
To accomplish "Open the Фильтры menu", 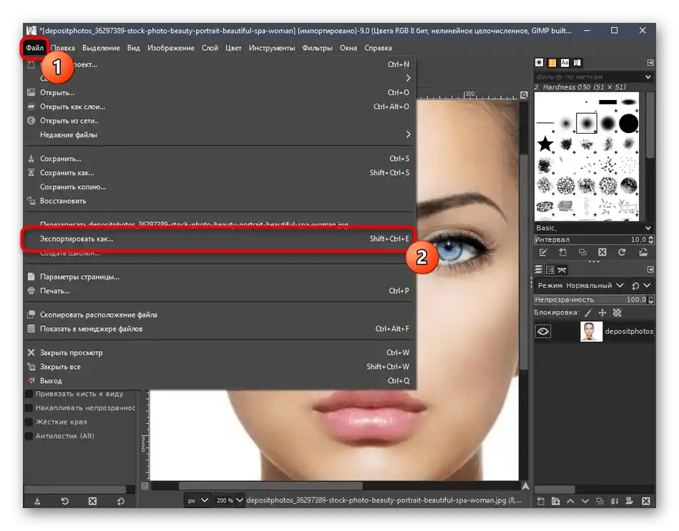I will click(317, 48).
